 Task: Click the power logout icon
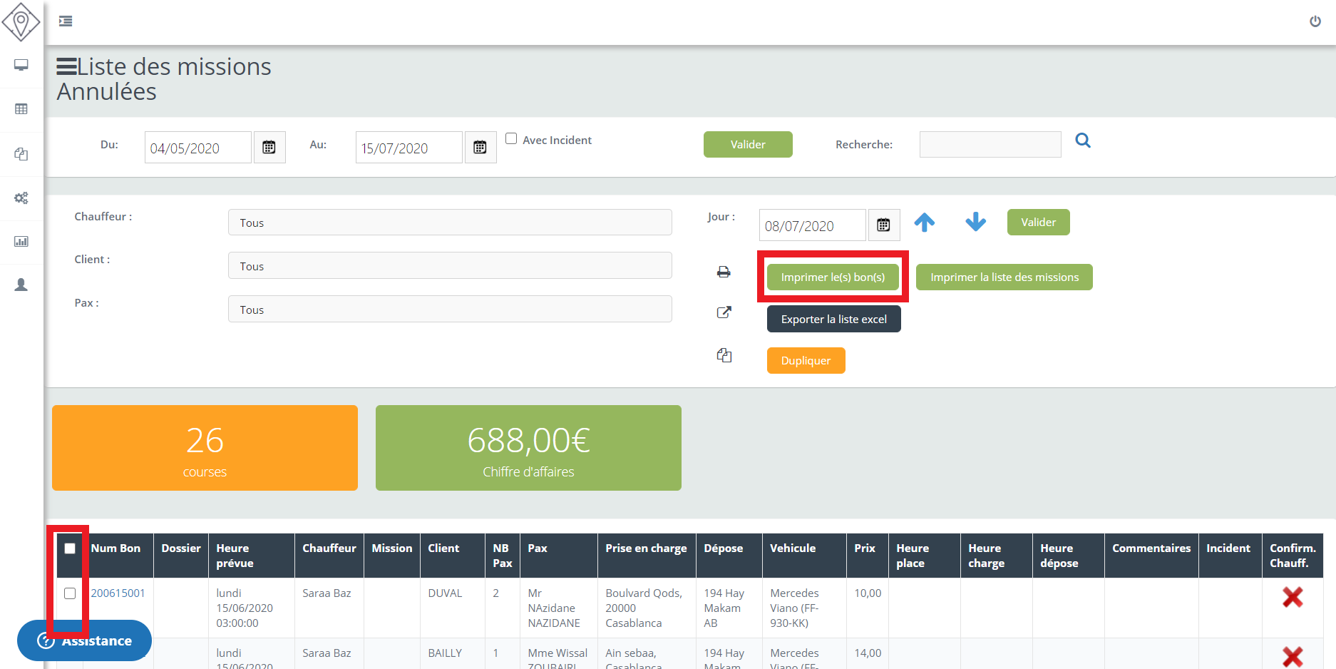[1315, 21]
